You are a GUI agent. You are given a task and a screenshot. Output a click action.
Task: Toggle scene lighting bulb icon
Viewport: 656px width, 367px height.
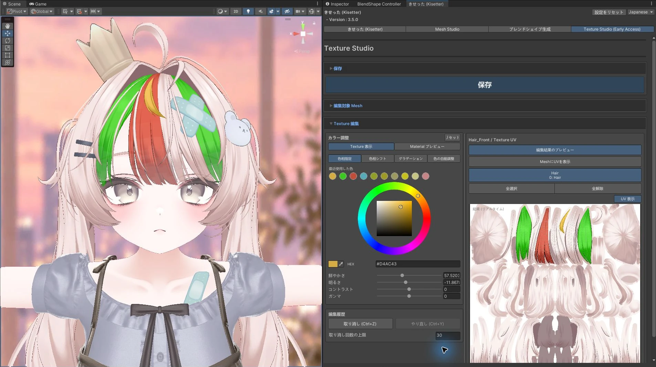click(248, 11)
